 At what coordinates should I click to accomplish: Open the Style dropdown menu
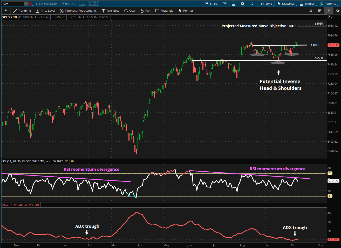[267, 4]
